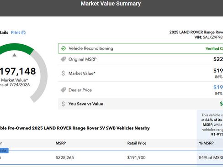Screen dimensions: 223x167
Task: Click the Original MSRP label
Action: [x=82, y=59]
